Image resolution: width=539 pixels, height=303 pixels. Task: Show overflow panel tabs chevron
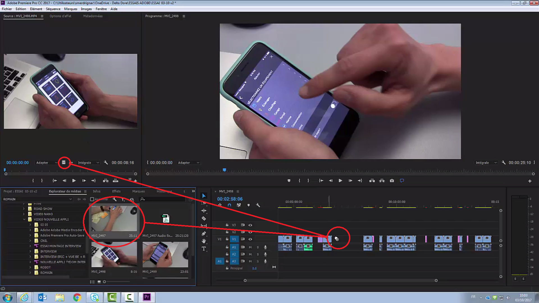pos(193,191)
